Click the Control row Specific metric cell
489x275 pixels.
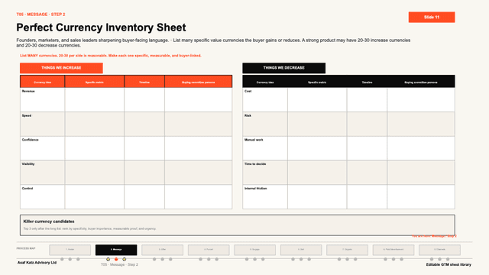[95, 197]
